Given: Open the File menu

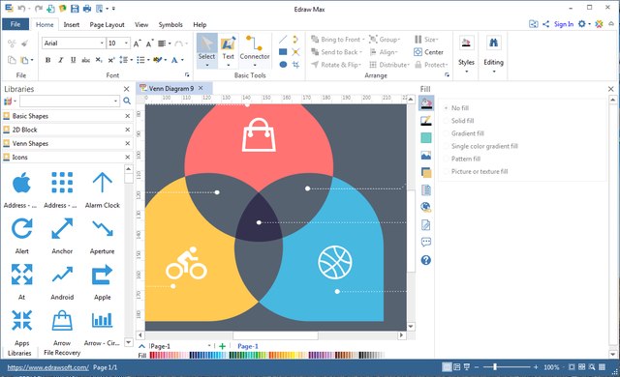Looking at the screenshot, I should tap(15, 24).
